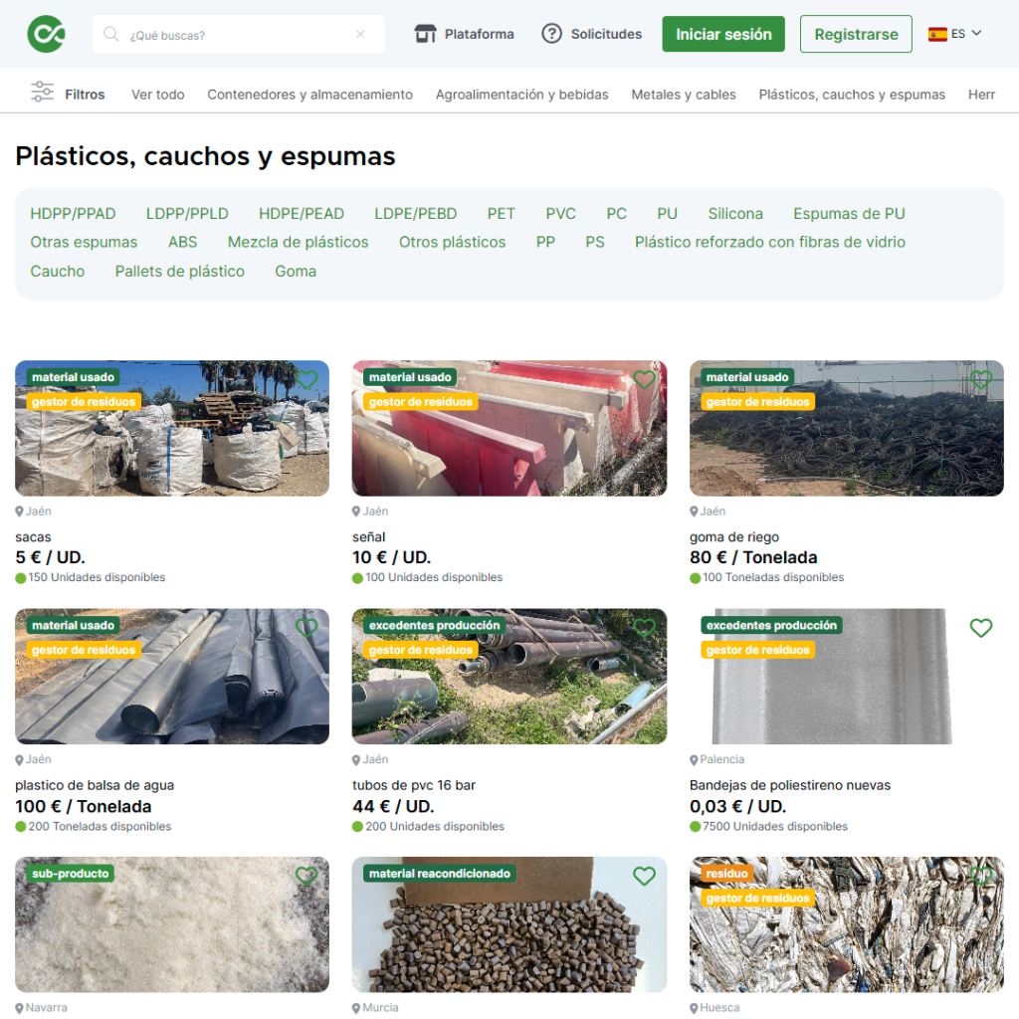
Task: Favorite the señal listing heart
Action: 644,379
